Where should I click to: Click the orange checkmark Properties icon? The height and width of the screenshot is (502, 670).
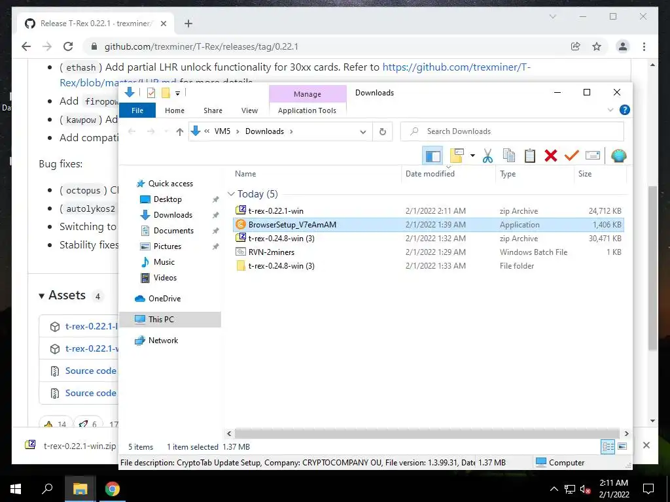[571, 156]
